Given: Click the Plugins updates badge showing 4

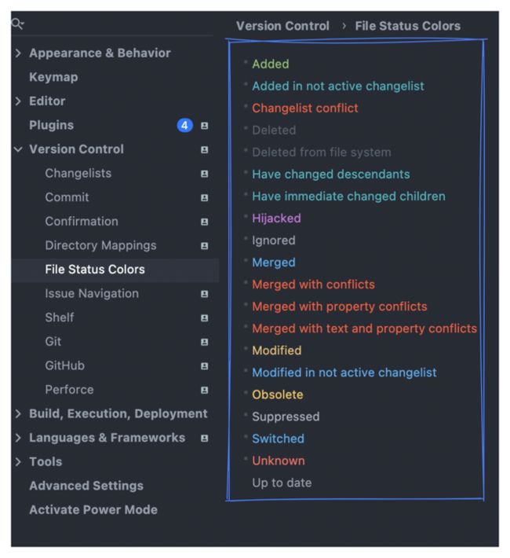Looking at the screenshot, I should click(x=185, y=125).
